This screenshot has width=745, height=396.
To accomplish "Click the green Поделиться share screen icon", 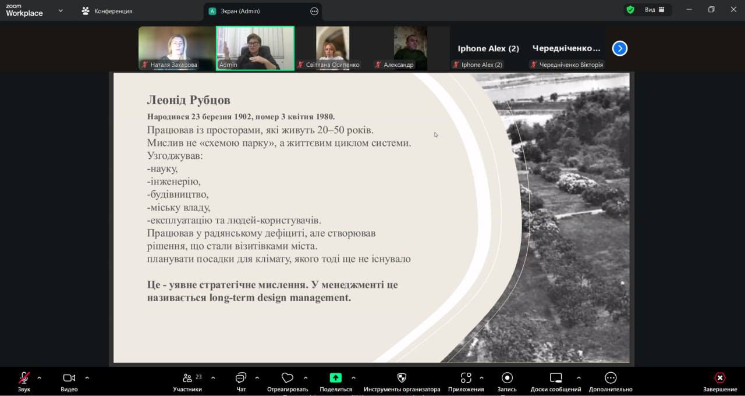I will (x=336, y=378).
